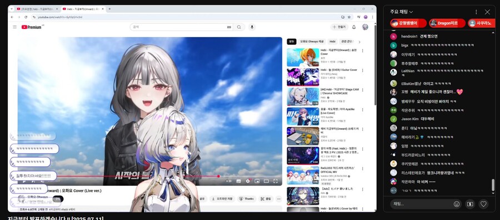This screenshot has height=220, width=500.
Task: Open options menu for AyaUke Live Cover
Action: point(362,110)
